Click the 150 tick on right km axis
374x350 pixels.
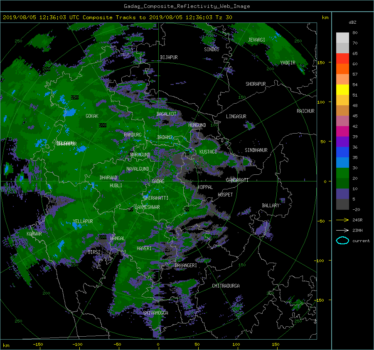coord(321,62)
